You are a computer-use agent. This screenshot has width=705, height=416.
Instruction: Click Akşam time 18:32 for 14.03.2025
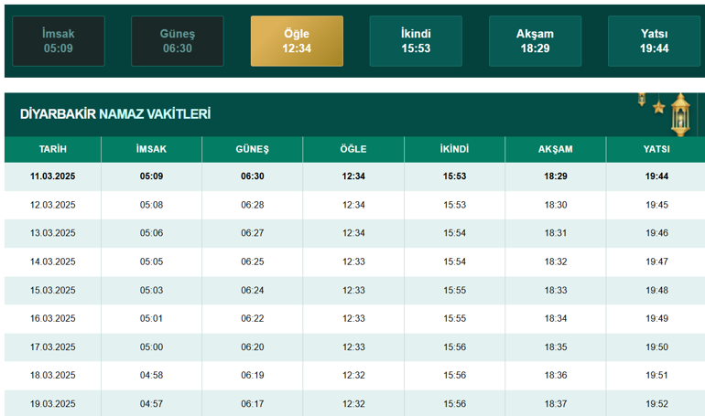556,261
